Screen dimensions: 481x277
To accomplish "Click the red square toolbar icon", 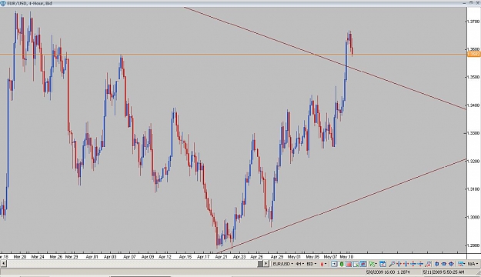I will (x=349, y=264).
